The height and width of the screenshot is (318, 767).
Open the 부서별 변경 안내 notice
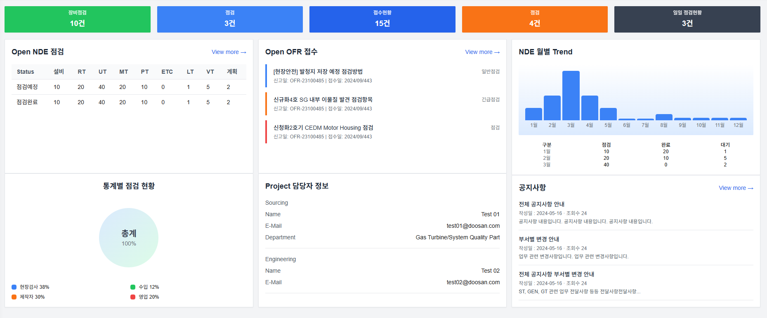pyautogui.click(x=539, y=239)
